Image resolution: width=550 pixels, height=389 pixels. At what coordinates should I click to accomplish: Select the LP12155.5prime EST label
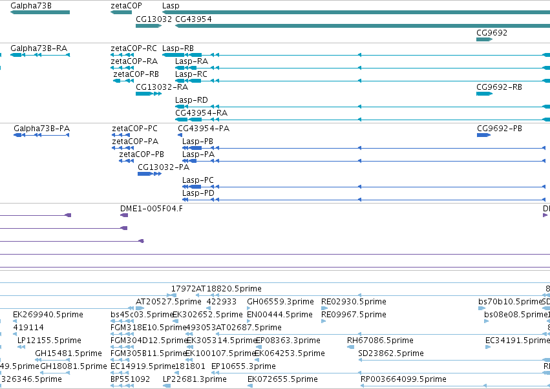pos(49,341)
